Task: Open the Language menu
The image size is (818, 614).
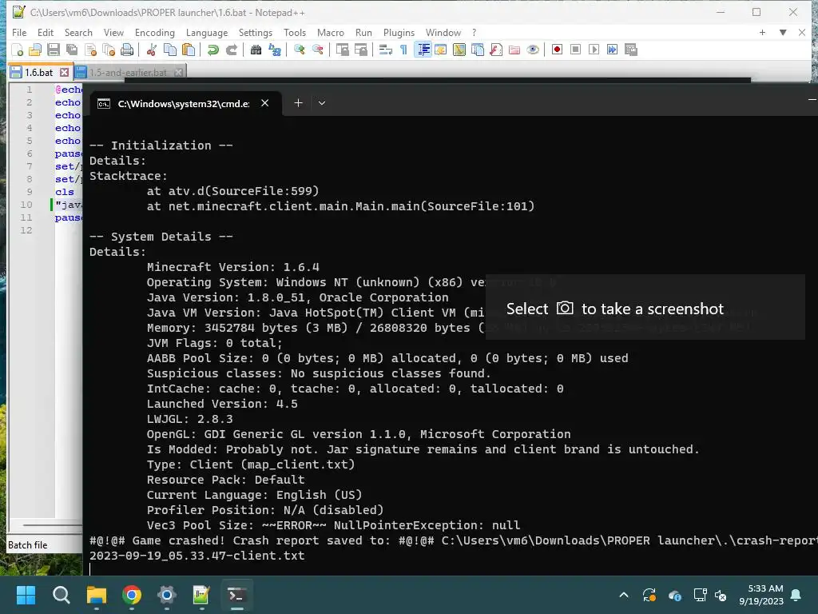Action: pyautogui.click(x=207, y=32)
